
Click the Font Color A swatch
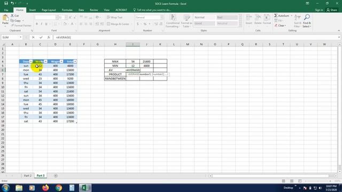(72, 24)
